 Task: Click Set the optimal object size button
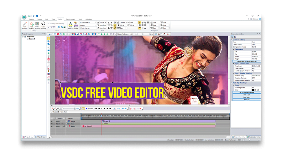click(247, 92)
